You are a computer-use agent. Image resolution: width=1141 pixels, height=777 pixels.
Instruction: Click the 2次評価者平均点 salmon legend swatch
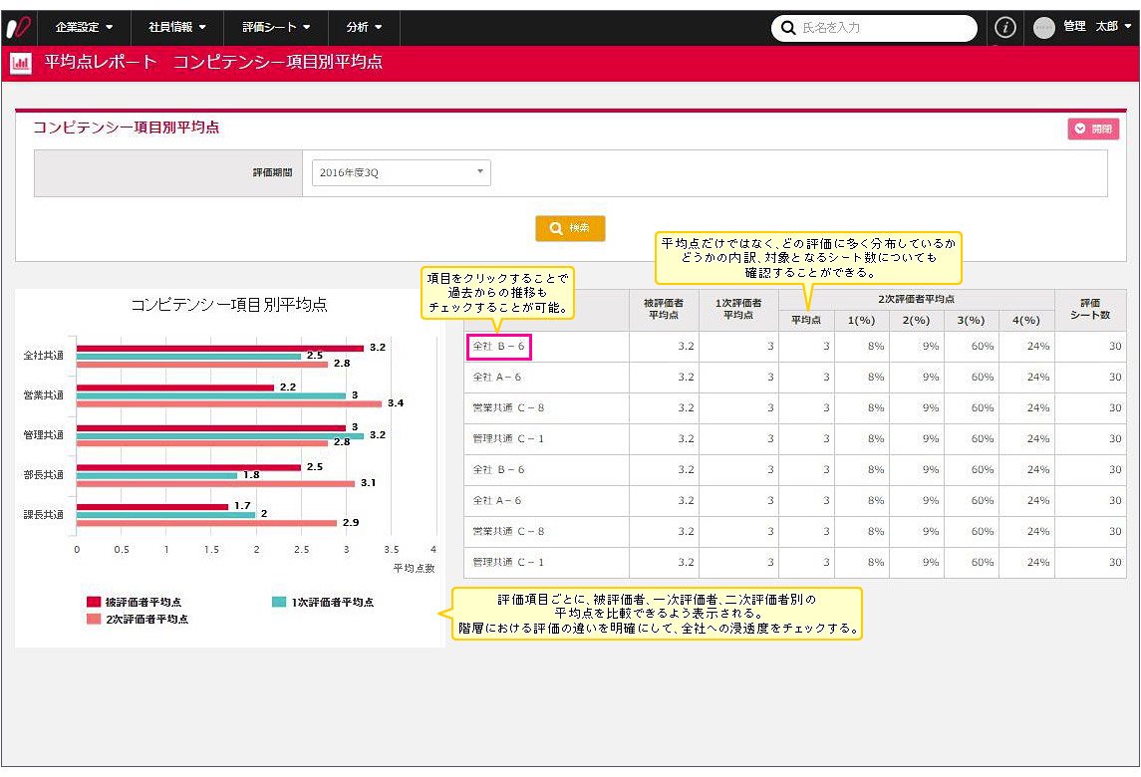[93, 620]
